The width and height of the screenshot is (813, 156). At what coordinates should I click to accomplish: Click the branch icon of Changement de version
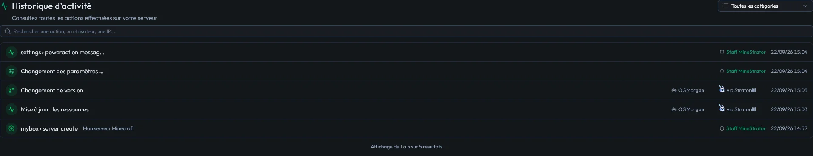pyautogui.click(x=11, y=90)
